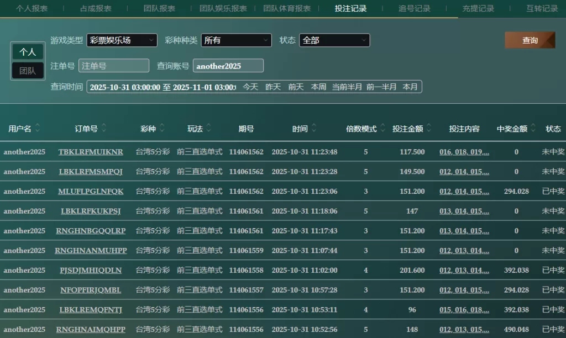Click sort icon beside 订单号 header
Screen dimensions: 566x338
click(x=104, y=128)
